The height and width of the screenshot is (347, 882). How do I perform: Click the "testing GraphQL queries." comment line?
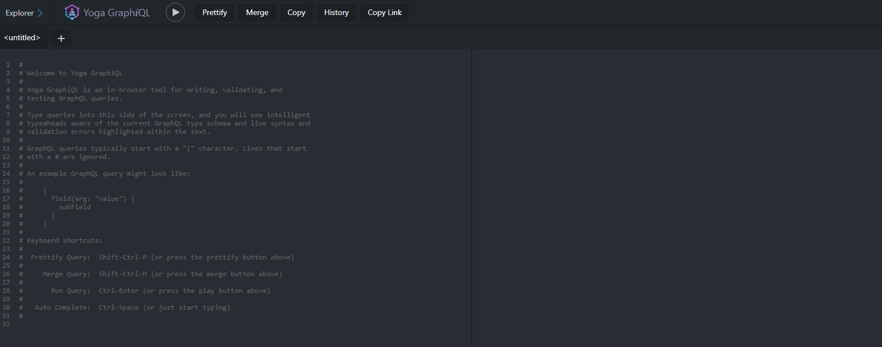[x=71, y=98]
